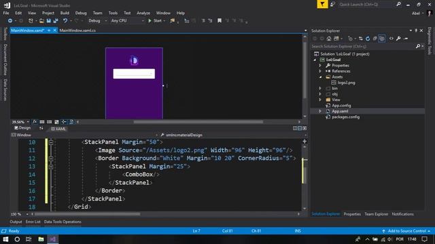Click the vertical split view icon
This screenshot has height=244, width=435.
295,128
